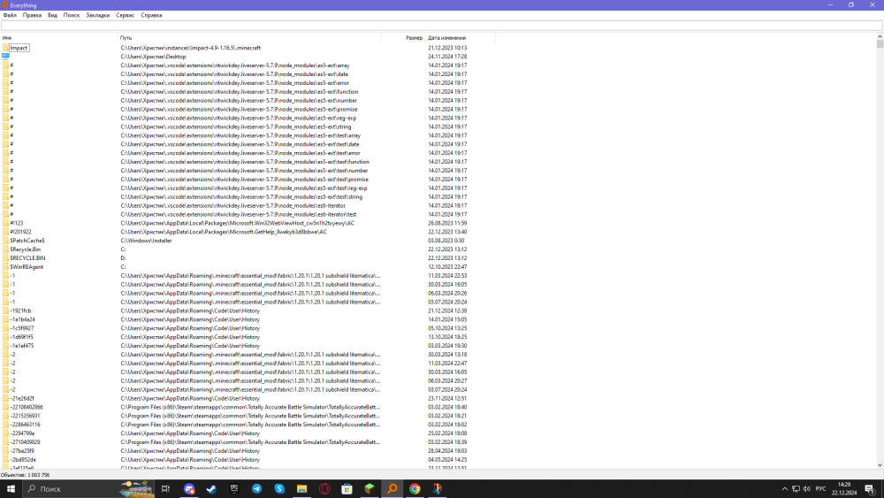Select the folder icon for -21e26d2f
This screenshot has height=498, width=884.
pos(5,398)
